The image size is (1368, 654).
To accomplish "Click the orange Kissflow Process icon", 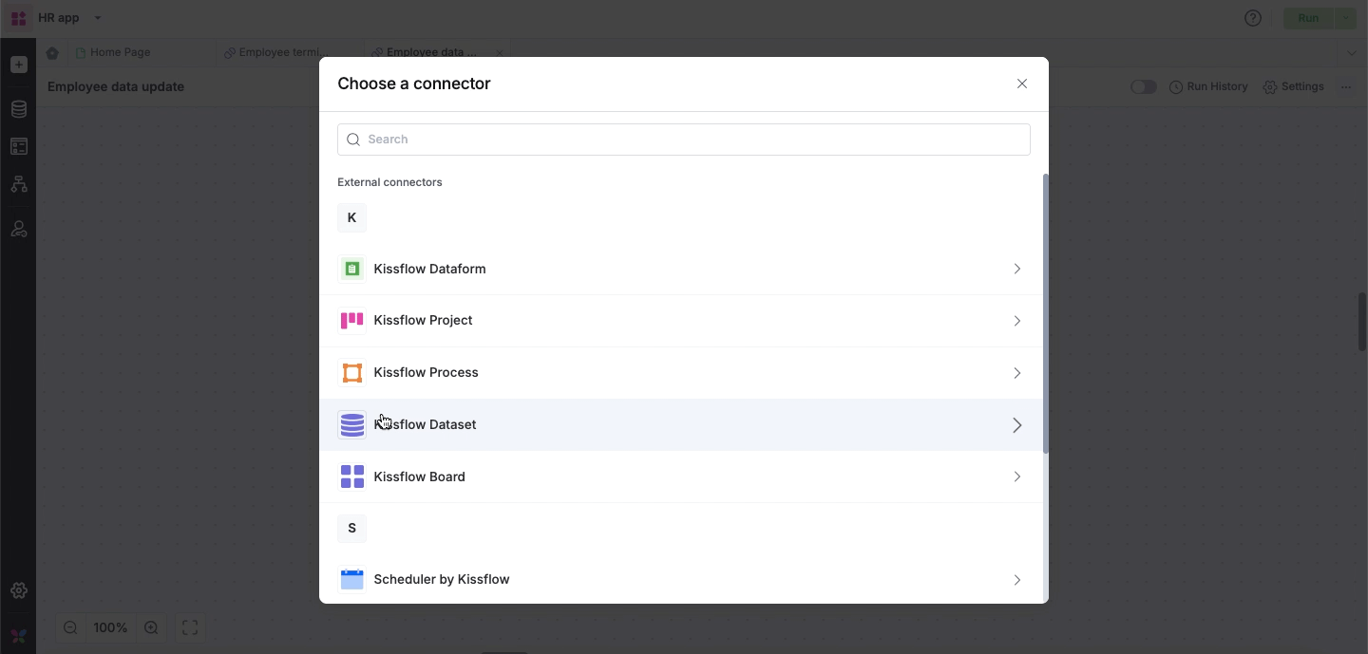I will [x=351, y=373].
